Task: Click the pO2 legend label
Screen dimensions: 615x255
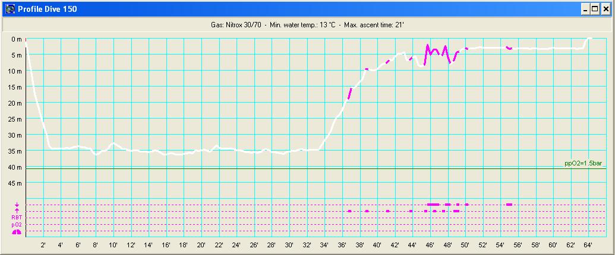Action: (x=17, y=225)
